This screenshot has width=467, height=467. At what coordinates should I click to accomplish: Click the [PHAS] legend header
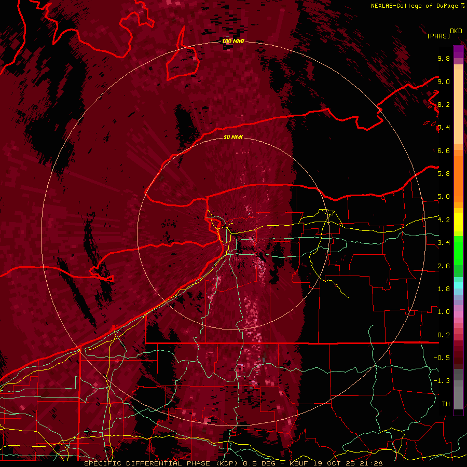coord(438,36)
